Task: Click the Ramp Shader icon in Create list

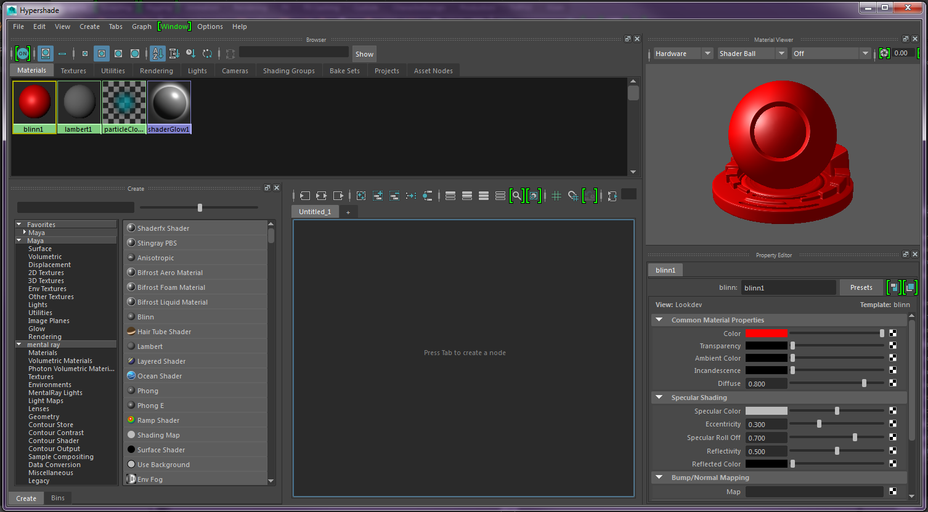Action: (x=131, y=420)
